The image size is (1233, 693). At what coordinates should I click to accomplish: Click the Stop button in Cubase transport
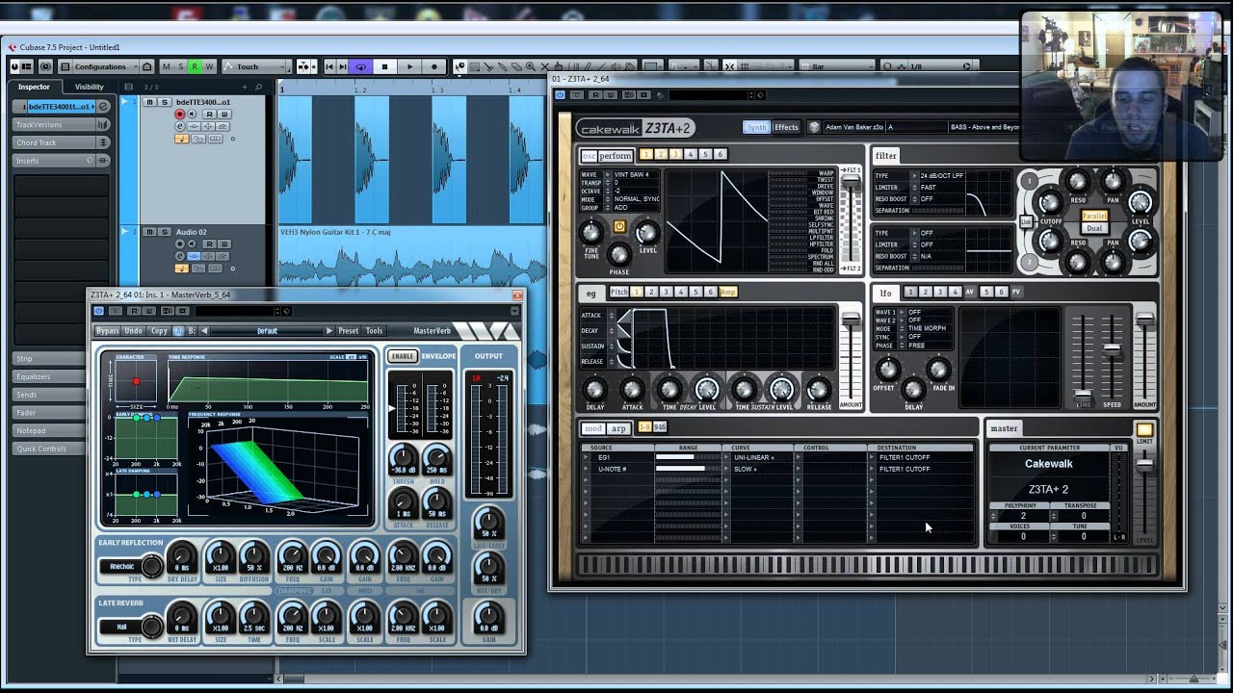[x=384, y=66]
